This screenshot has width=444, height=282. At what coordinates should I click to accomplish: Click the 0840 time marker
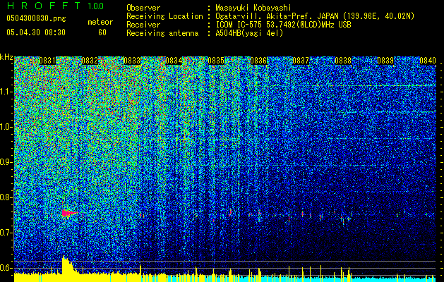tap(428, 61)
